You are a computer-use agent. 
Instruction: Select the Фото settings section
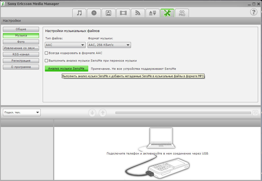pos(21,42)
